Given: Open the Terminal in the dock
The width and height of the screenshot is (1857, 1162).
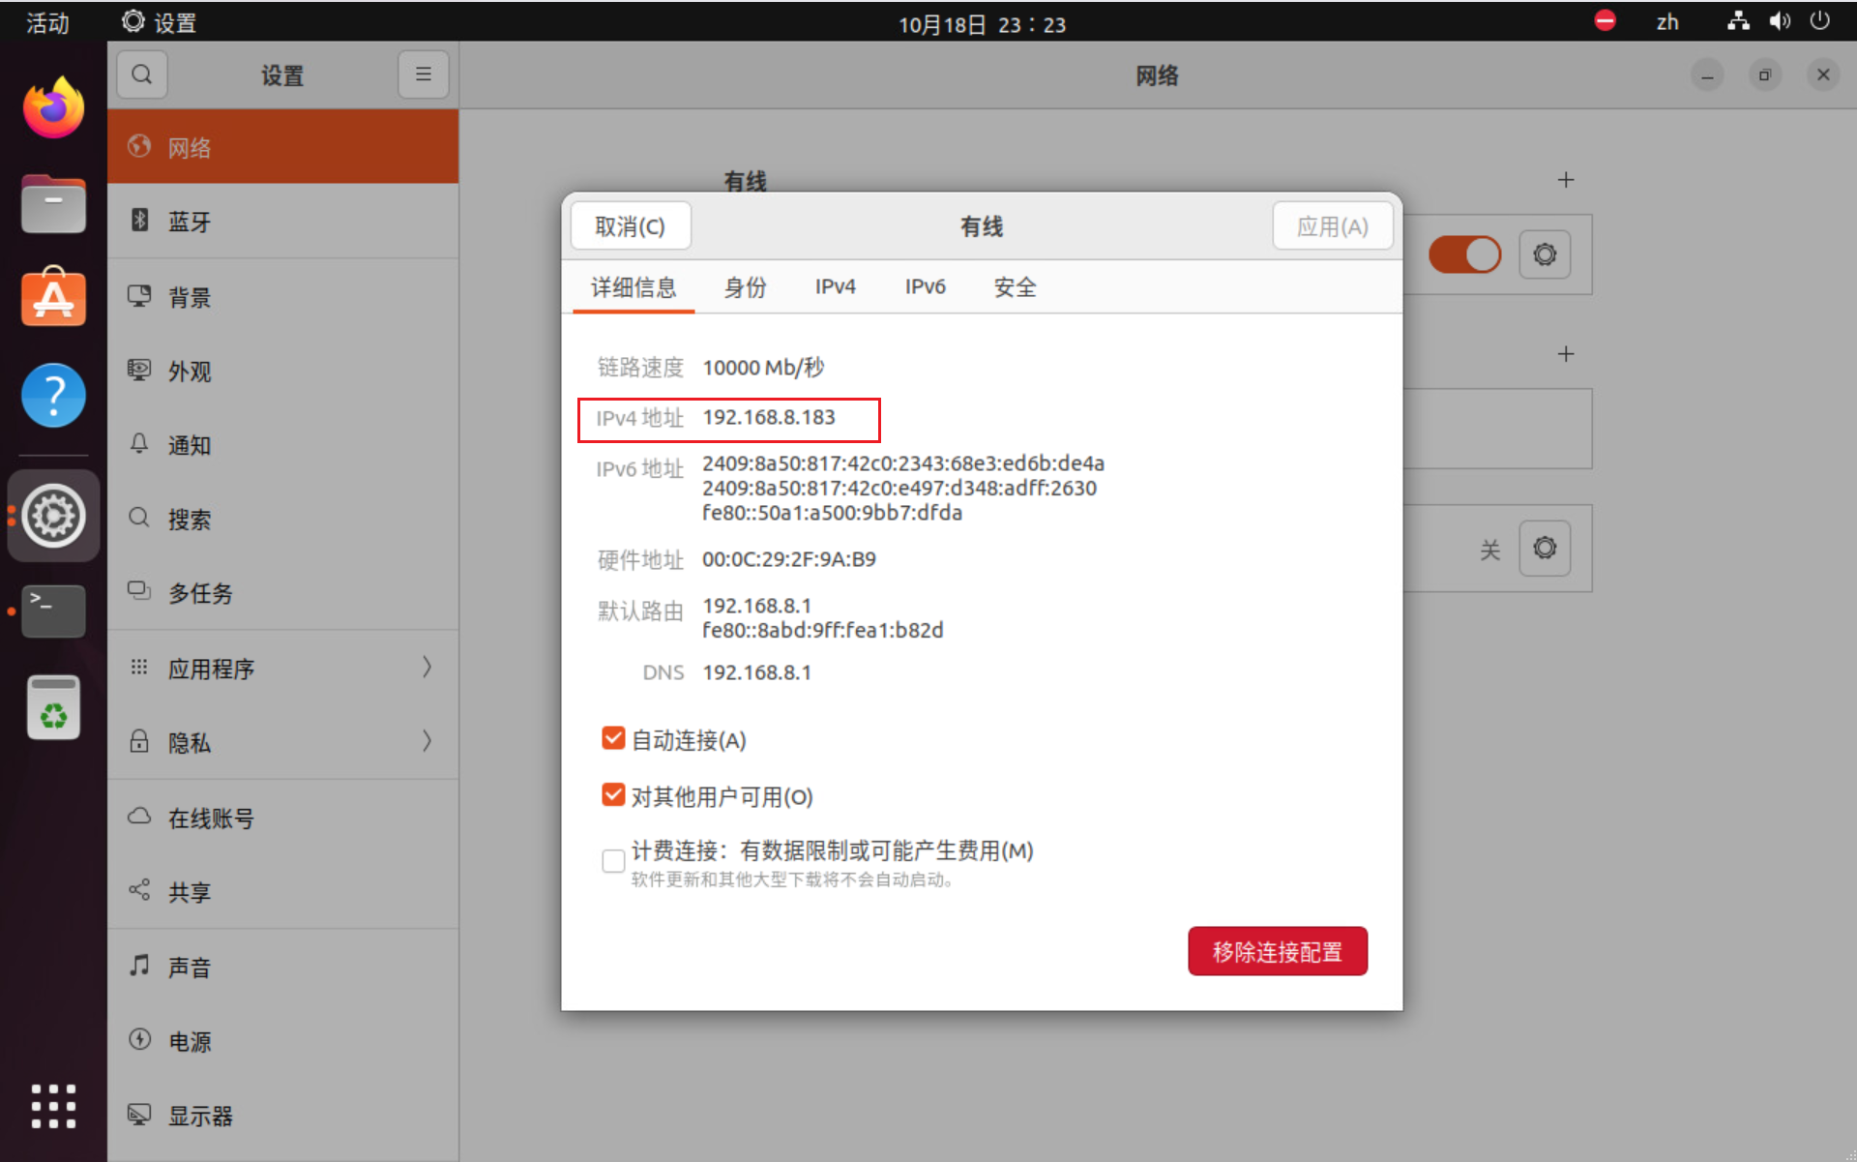Looking at the screenshot, I should click(x=53, y=611).
